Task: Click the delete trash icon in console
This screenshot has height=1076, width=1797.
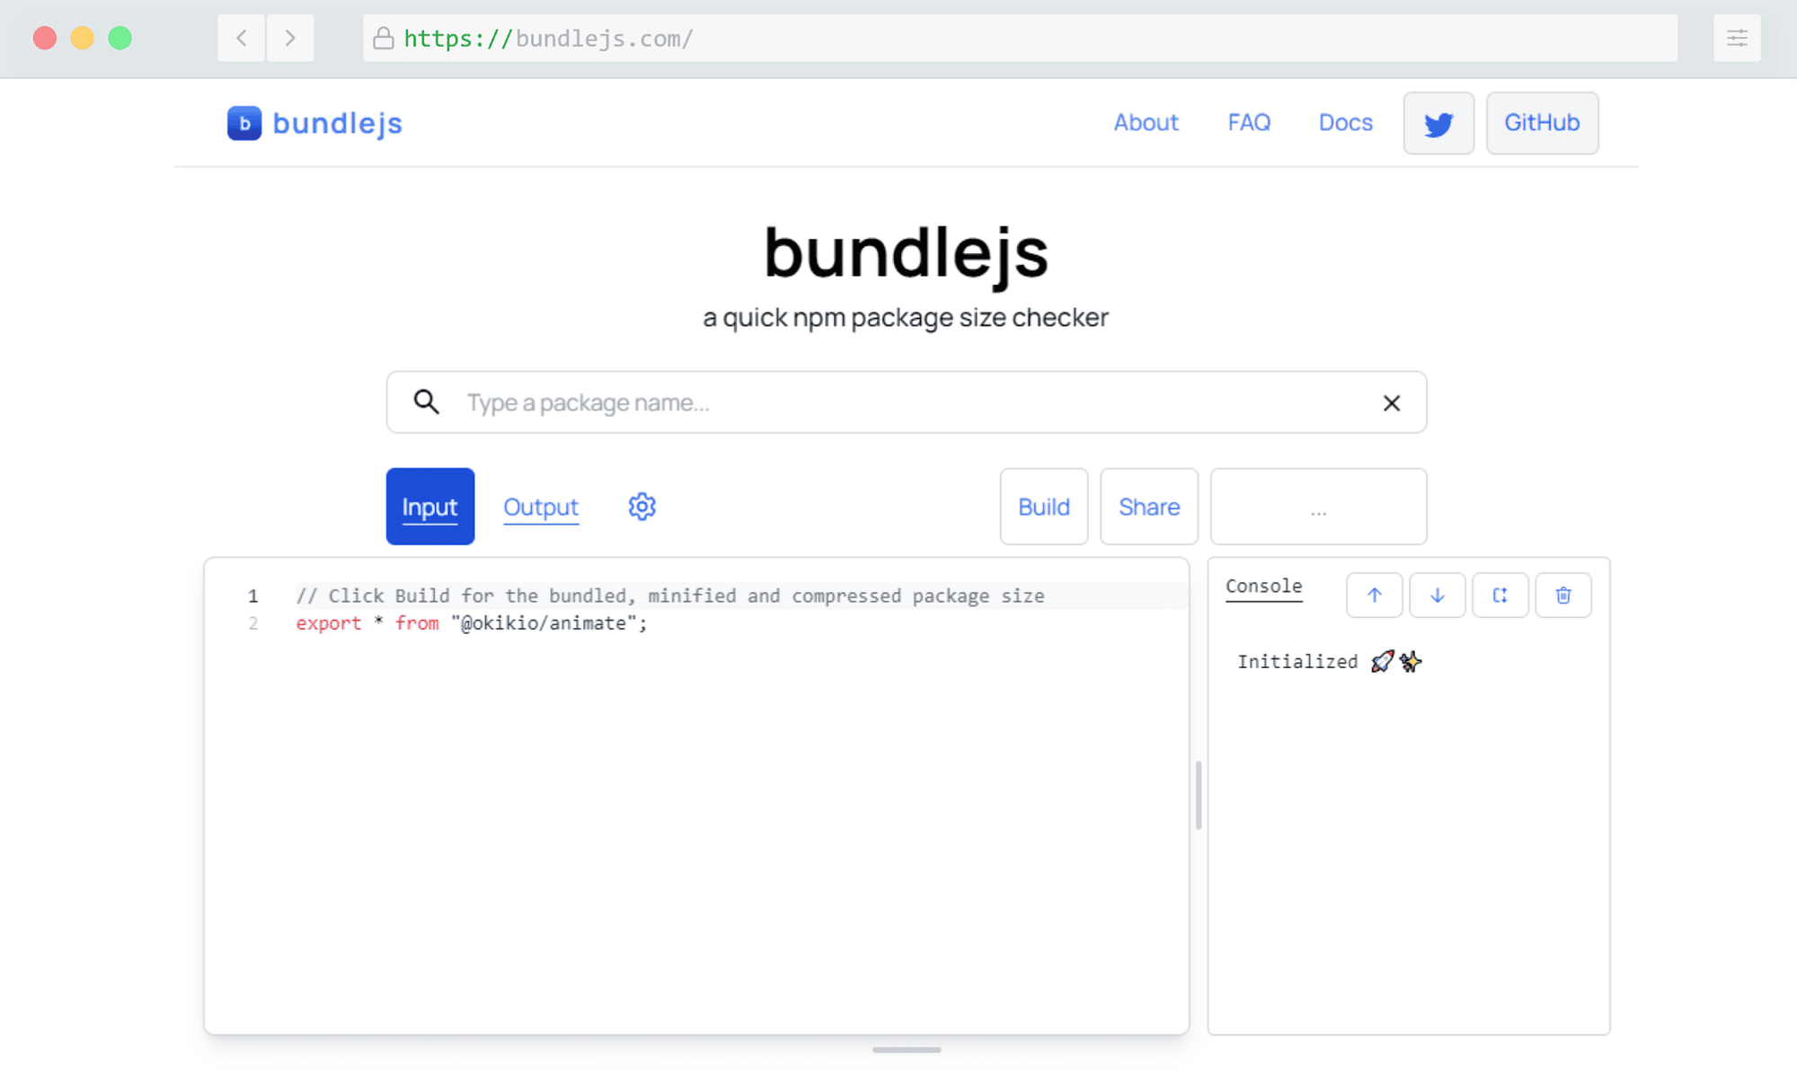Action: click(1562, 595)
